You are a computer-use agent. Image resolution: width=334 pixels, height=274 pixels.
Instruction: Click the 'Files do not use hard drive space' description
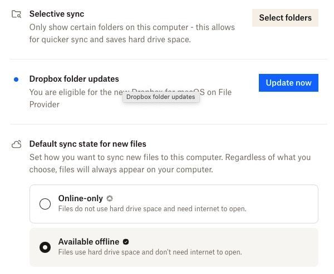click(x=152, y=209)
